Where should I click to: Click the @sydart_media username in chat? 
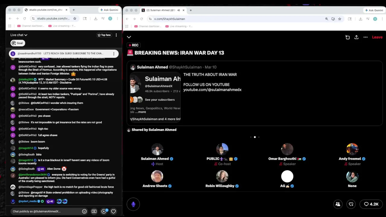27,201
